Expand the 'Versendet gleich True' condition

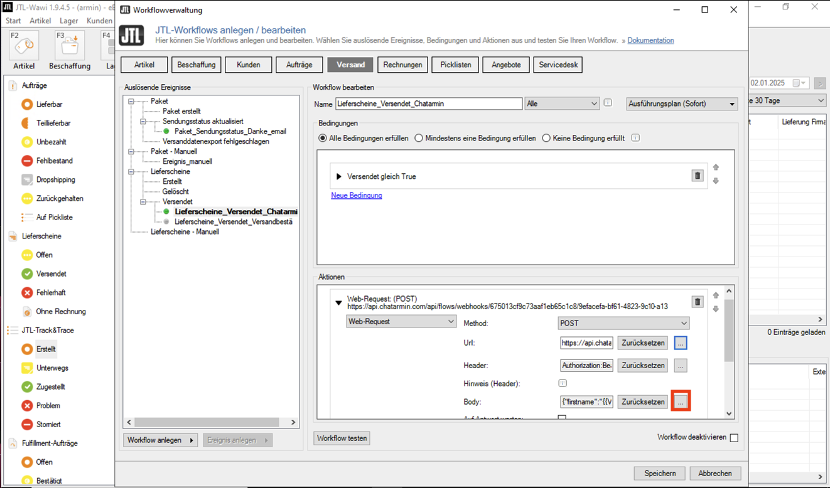coord(339,177)
